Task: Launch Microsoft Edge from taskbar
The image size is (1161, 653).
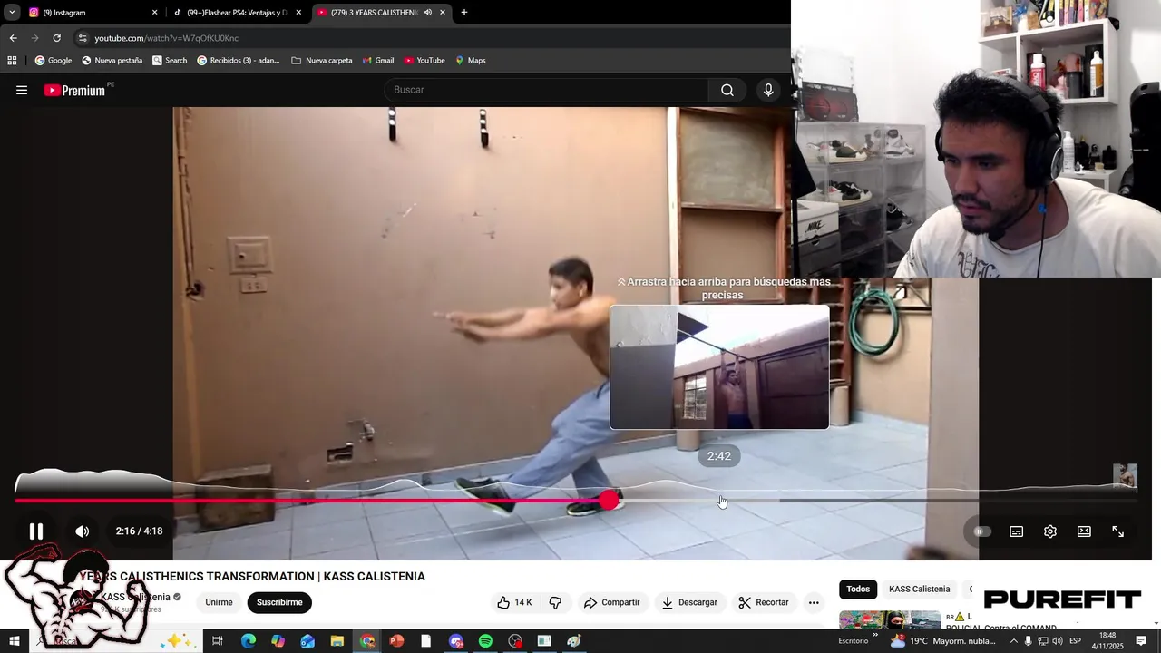Action: 248,641
